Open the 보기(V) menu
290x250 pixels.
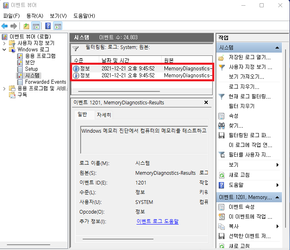point(58,16)
